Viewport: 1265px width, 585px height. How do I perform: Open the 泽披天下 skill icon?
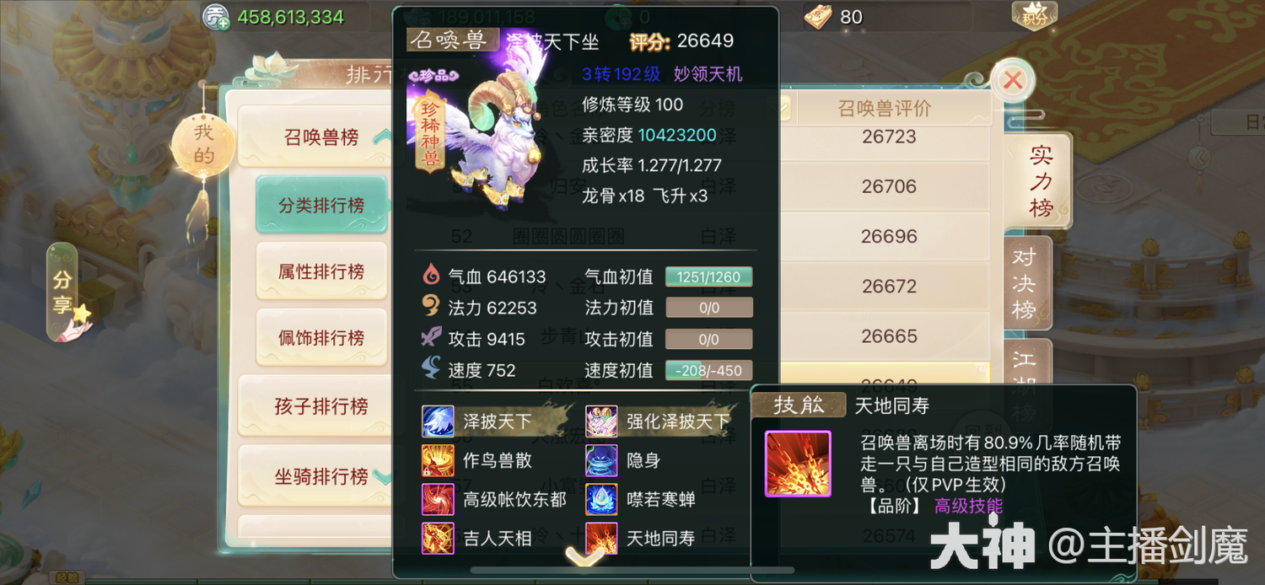438,421
